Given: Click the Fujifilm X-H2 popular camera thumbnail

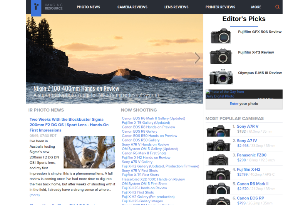Looking at the screenshot, I should pyautogui.click(x=218, y=173).
